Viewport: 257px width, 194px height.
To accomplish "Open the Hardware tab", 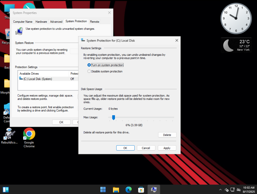I will 41,22.
